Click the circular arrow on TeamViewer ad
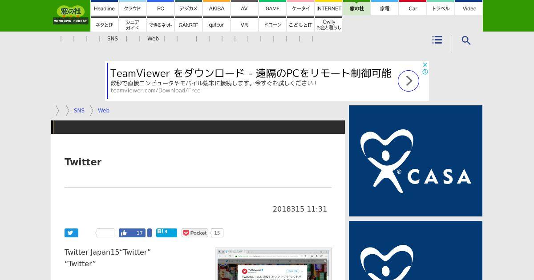 pyautogui.click(x=409, y=81)
